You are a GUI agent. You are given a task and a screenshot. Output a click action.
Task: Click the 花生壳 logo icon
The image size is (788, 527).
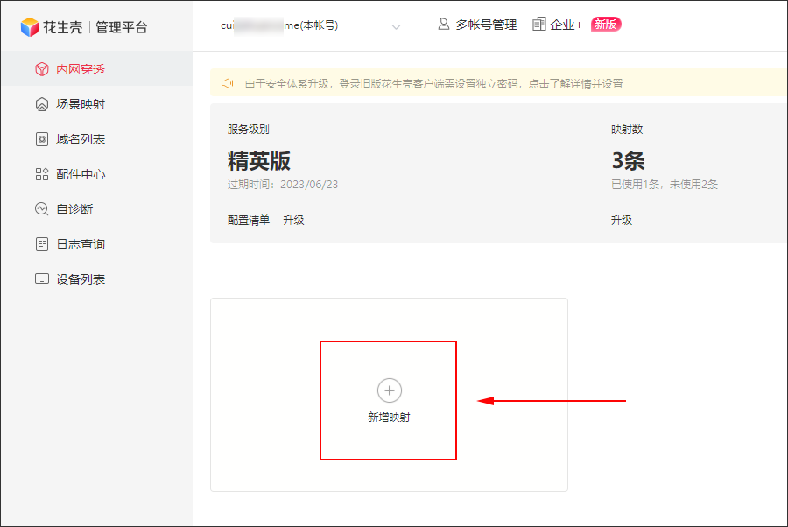pyautogui.click(x=30, y=26)
